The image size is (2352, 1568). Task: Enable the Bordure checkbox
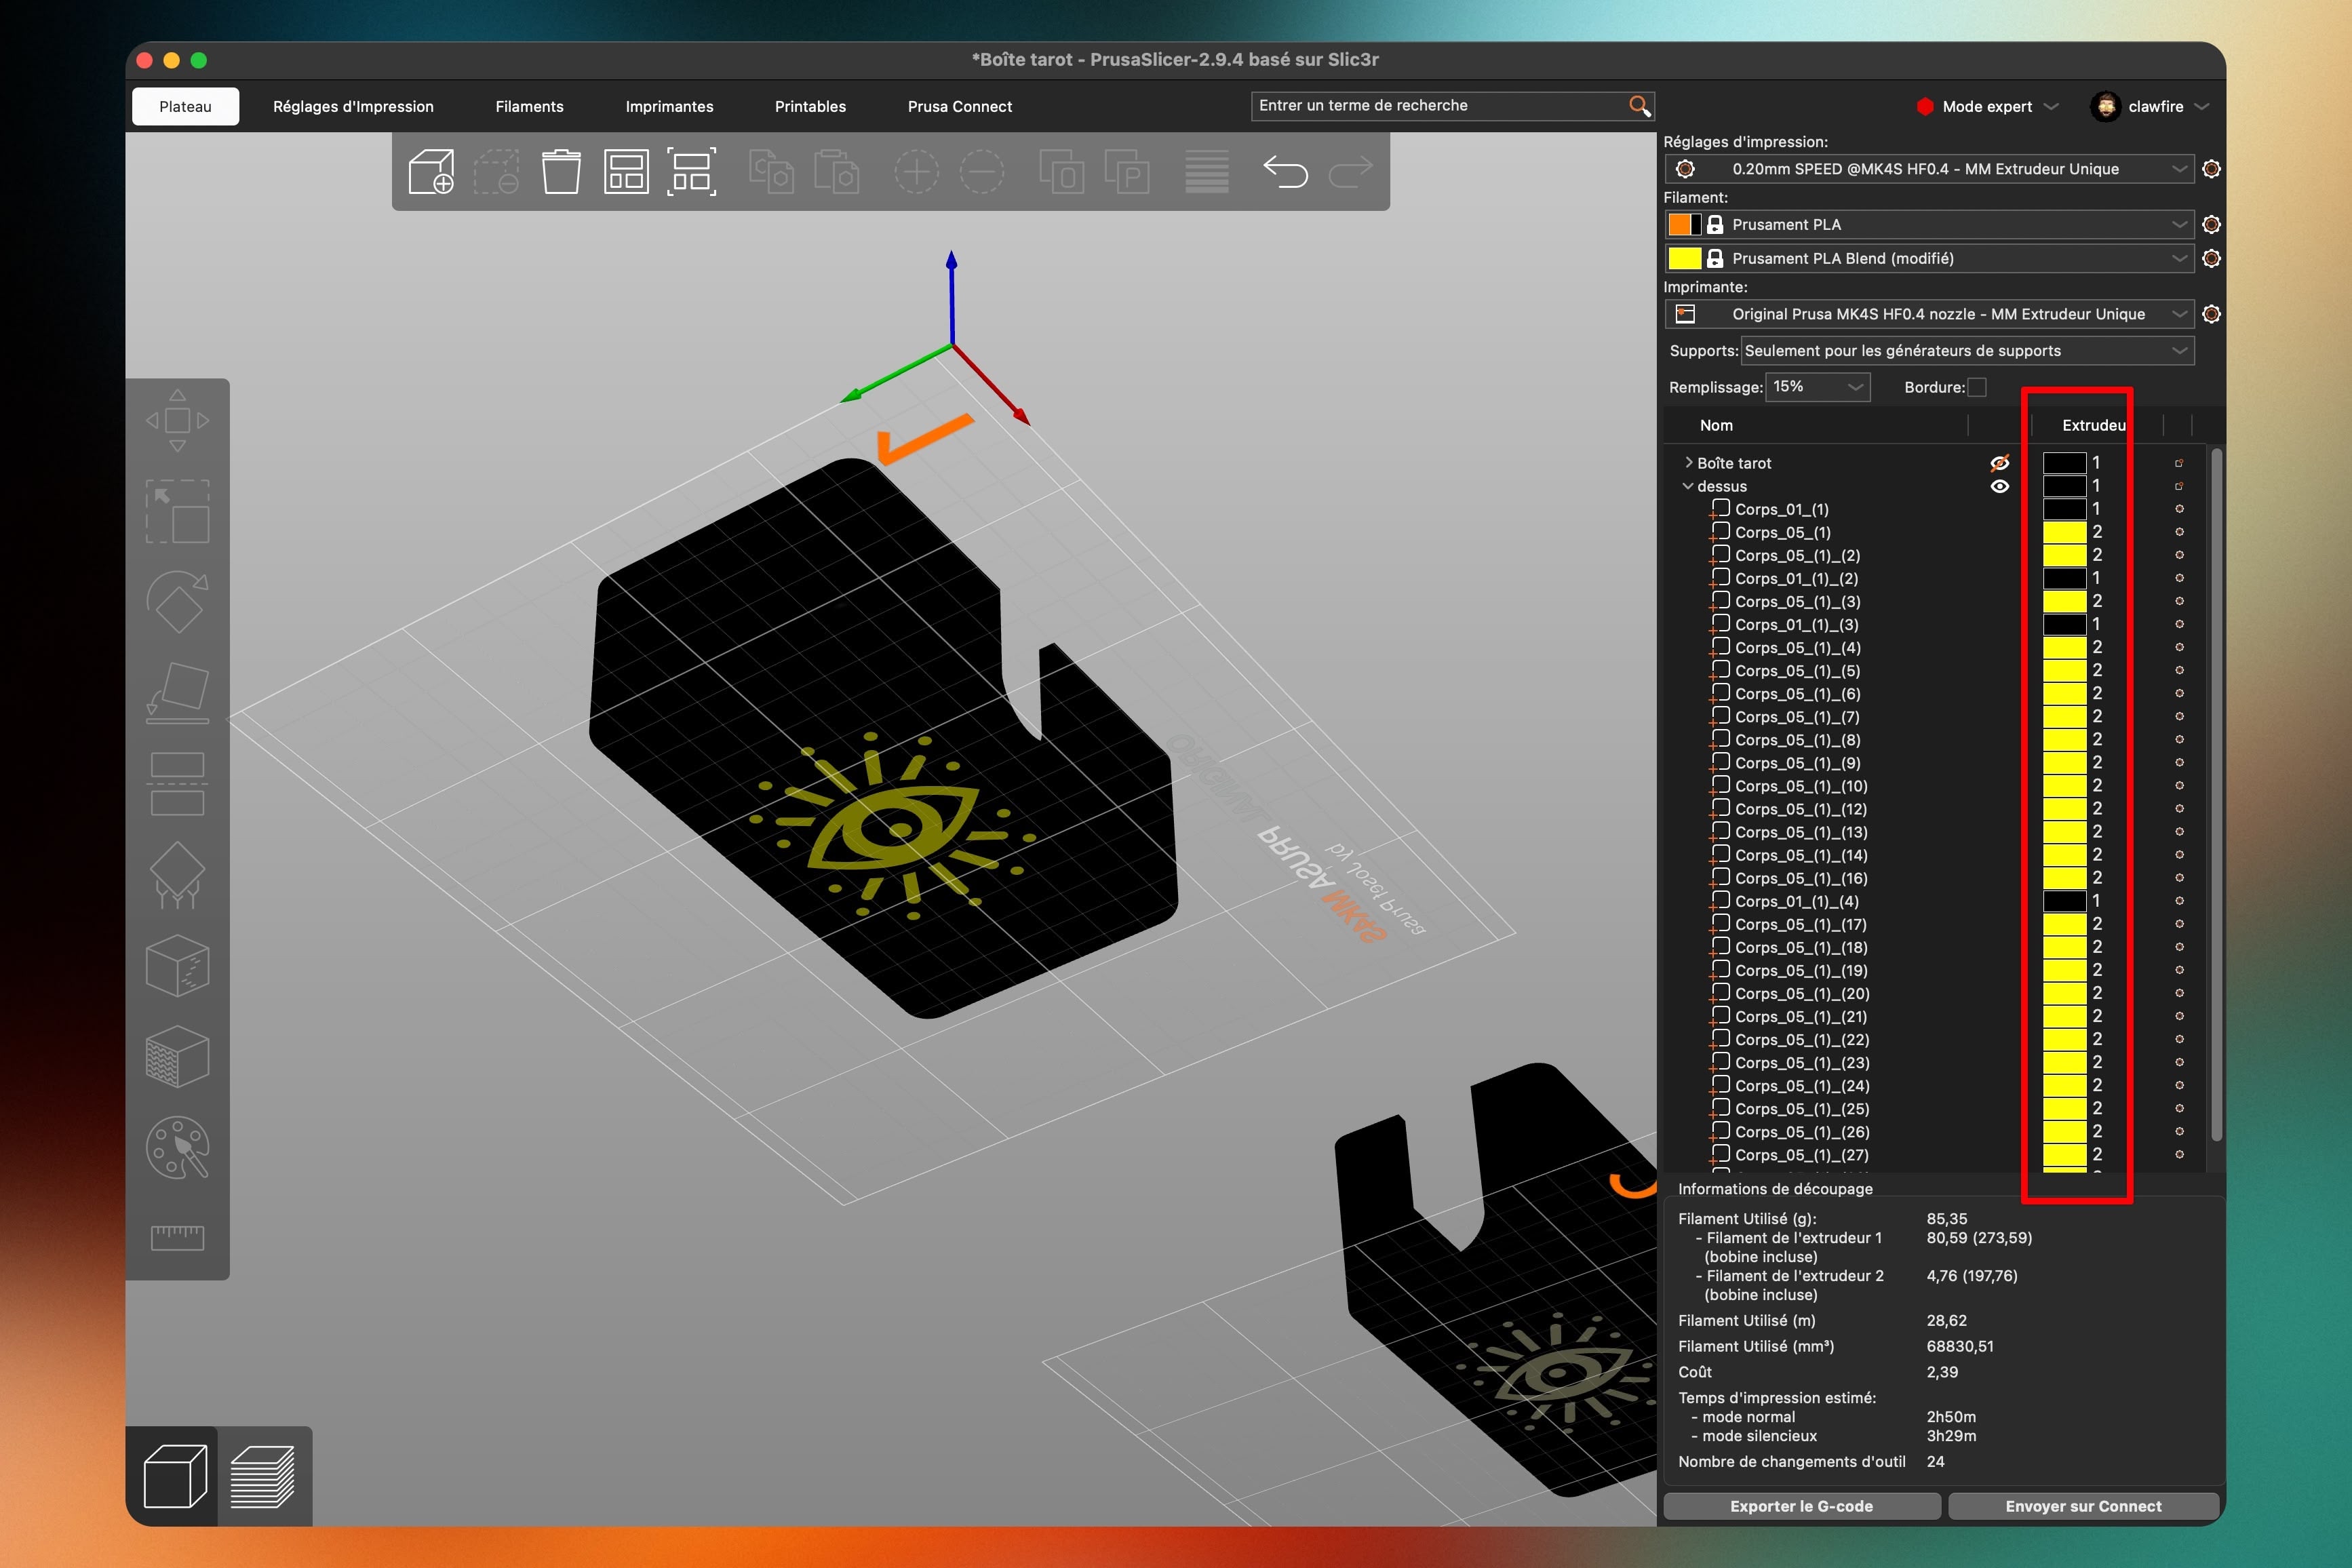[x=1976, y=387]
